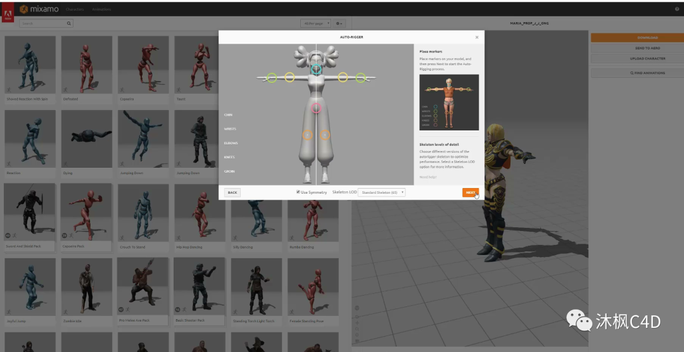The width and height of the screenshot is (684, 352).
Task: Click the running-man icon on the Reaction card
Action: [x=9, y=164]
